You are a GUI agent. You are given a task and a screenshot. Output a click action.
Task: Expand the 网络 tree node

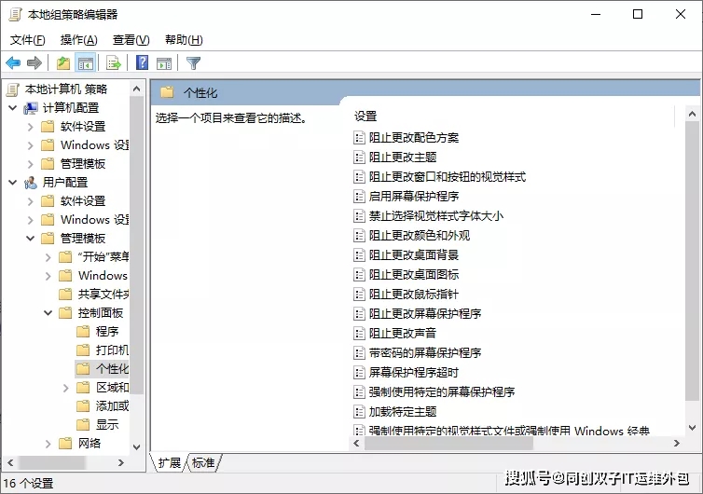pyautogui.click(x=48, y=444)
